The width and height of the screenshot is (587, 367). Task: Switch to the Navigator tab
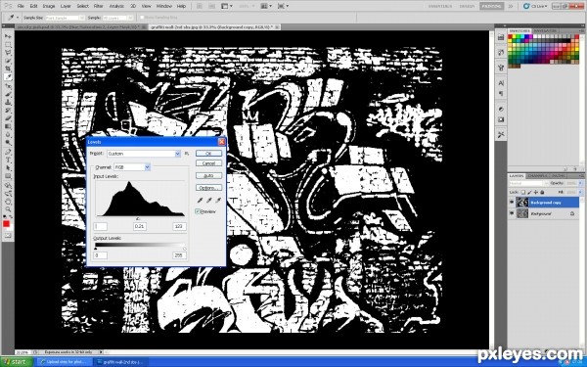(x=546, y=30)
